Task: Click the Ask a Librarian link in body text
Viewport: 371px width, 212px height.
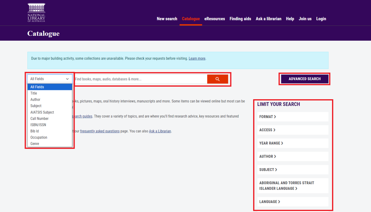Action: pyautogui.click(x=160, y=131)
